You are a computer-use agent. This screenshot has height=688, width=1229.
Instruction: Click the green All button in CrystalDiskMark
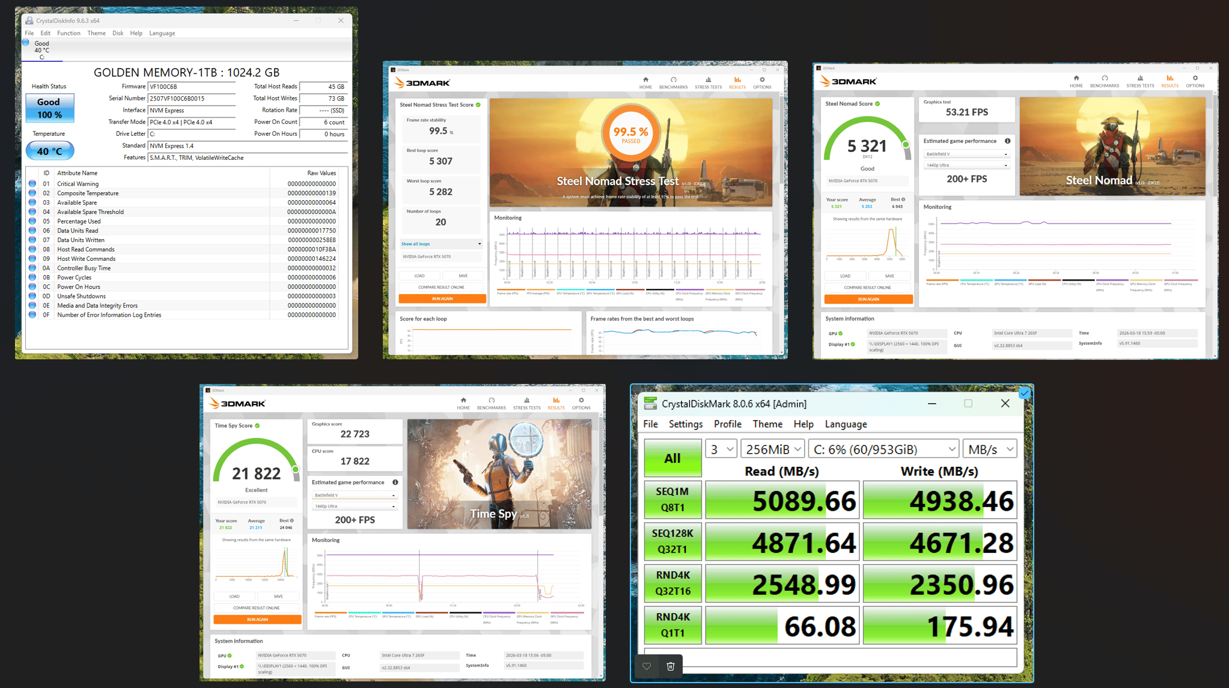coord(672,458)
